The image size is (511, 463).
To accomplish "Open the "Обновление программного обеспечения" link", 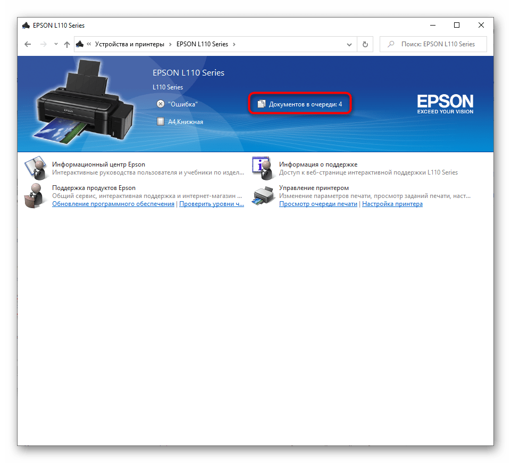I will (113, 204).
